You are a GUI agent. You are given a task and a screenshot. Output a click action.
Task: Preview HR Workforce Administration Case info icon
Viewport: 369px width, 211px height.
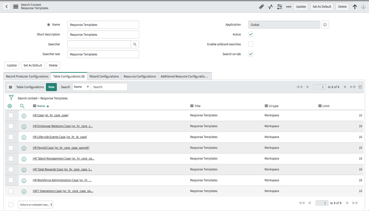pos(24,181)
